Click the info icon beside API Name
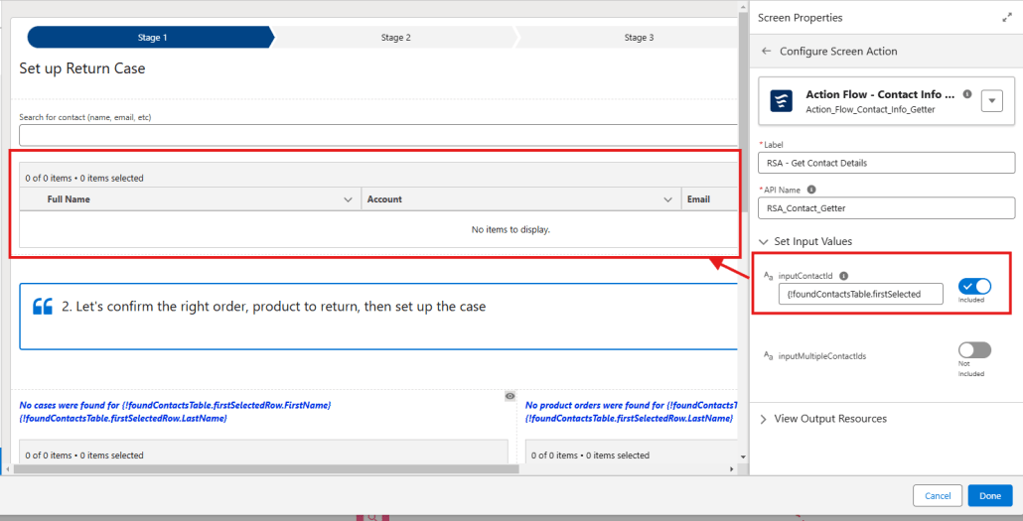Screen dimensions: 1023x521 point(811,190)
